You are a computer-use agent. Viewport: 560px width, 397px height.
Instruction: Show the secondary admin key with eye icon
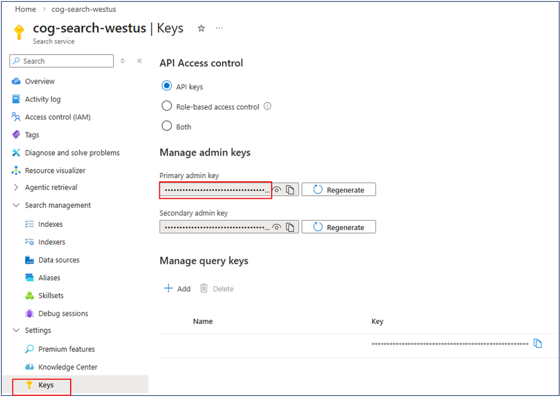coord(277,227)
